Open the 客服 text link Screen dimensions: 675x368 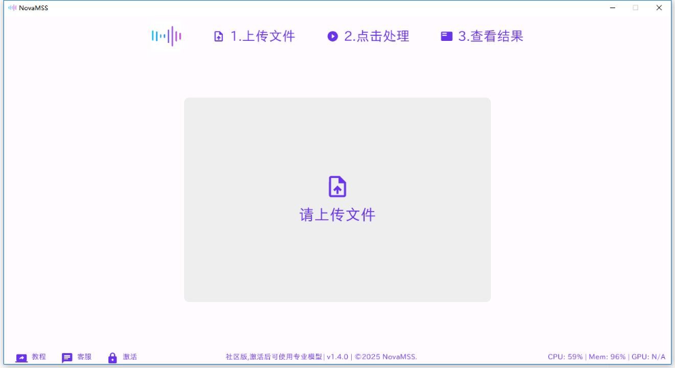point(84,357)
